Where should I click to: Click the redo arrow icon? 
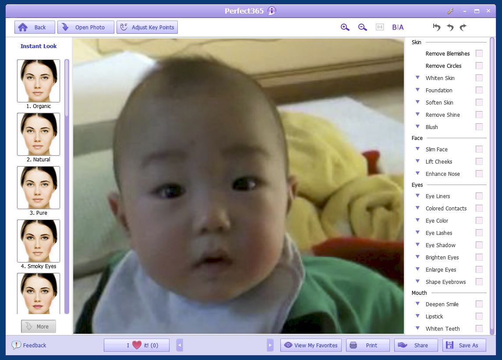click(x=463, y=27)
